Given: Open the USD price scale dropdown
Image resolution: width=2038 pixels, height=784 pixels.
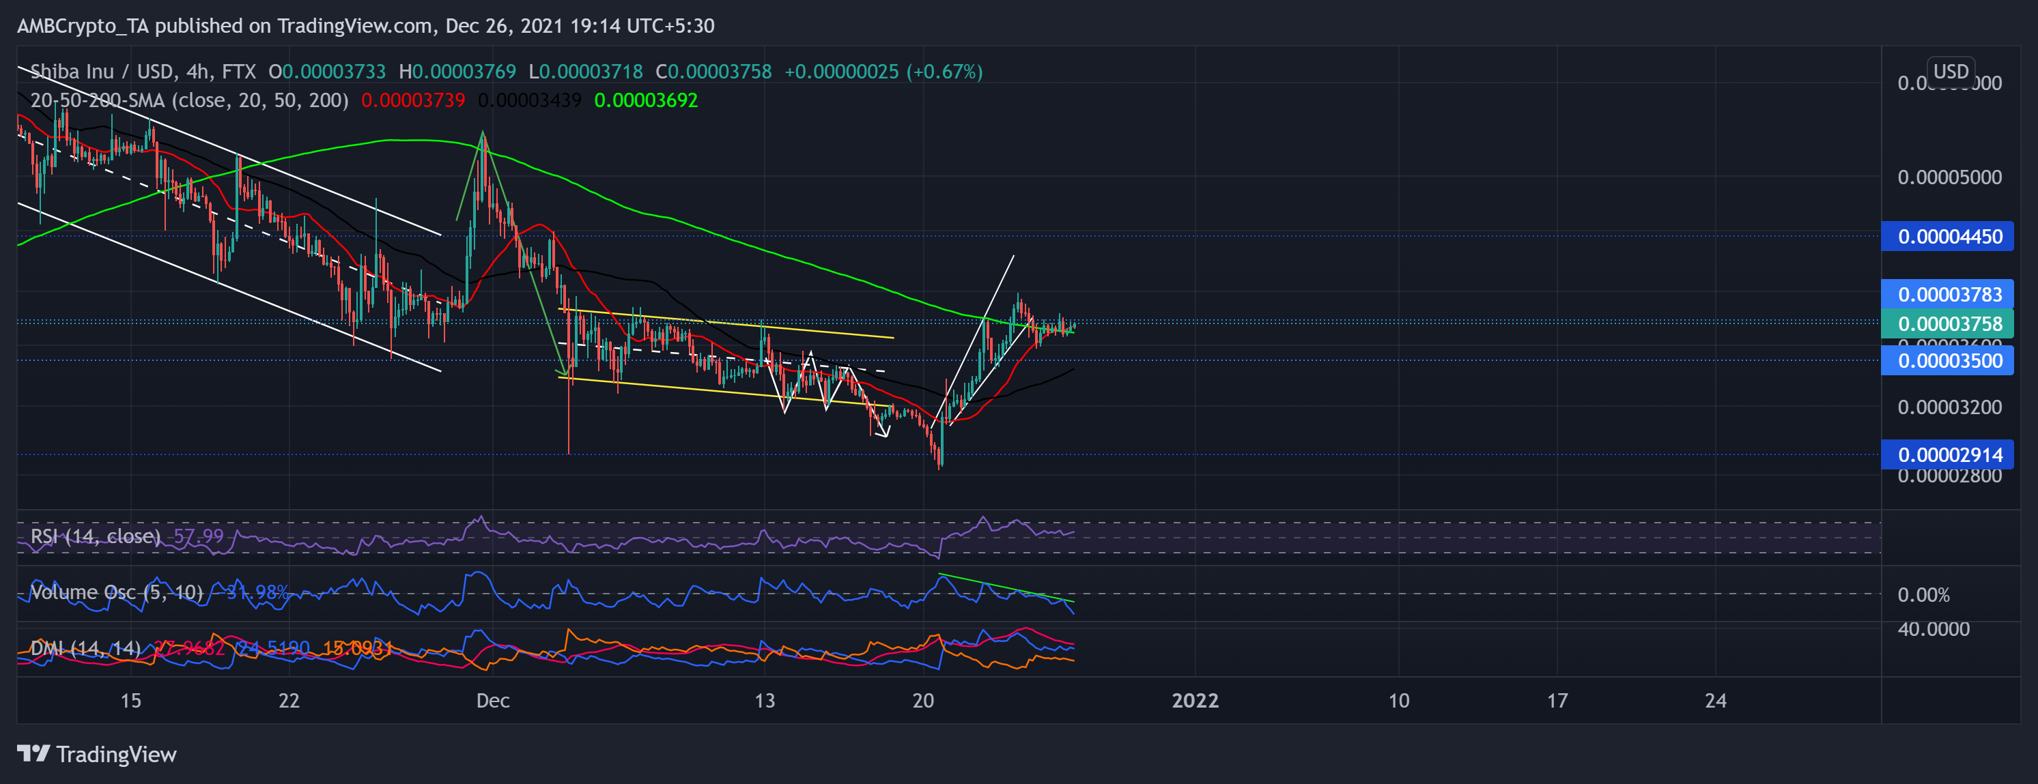Looking at the screenshot, I should coord(1951,71).
